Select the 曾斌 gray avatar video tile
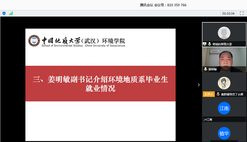247x142 pixels. click(224, 33)
